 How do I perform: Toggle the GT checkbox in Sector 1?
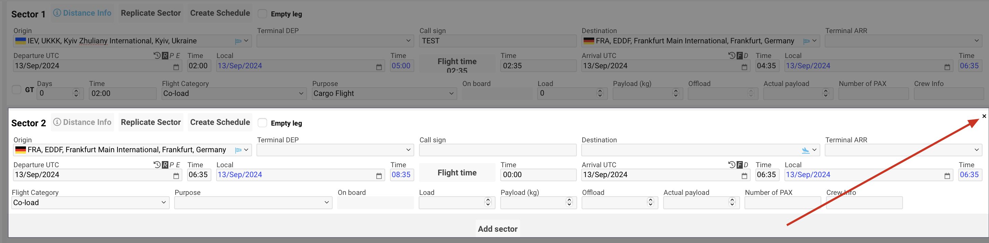point(16,89)
